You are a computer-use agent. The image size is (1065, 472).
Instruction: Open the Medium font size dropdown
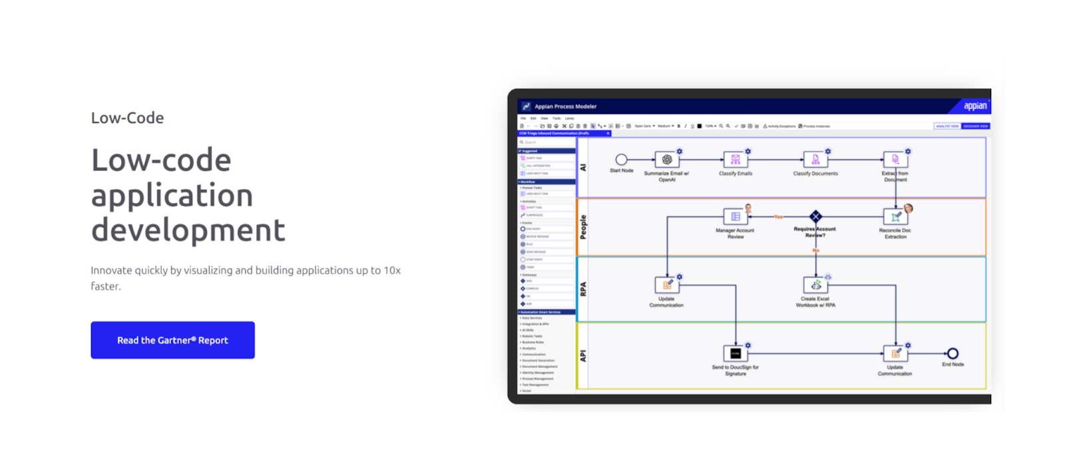pos(666,126)
